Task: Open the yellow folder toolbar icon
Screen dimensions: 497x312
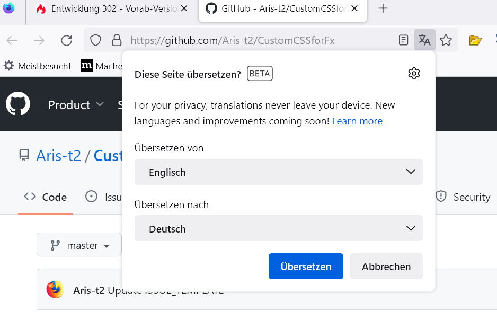Action: [475, 40]
